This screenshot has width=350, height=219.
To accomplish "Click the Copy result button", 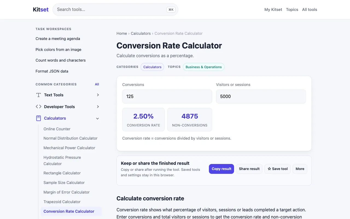I will (x=221, y=169).
